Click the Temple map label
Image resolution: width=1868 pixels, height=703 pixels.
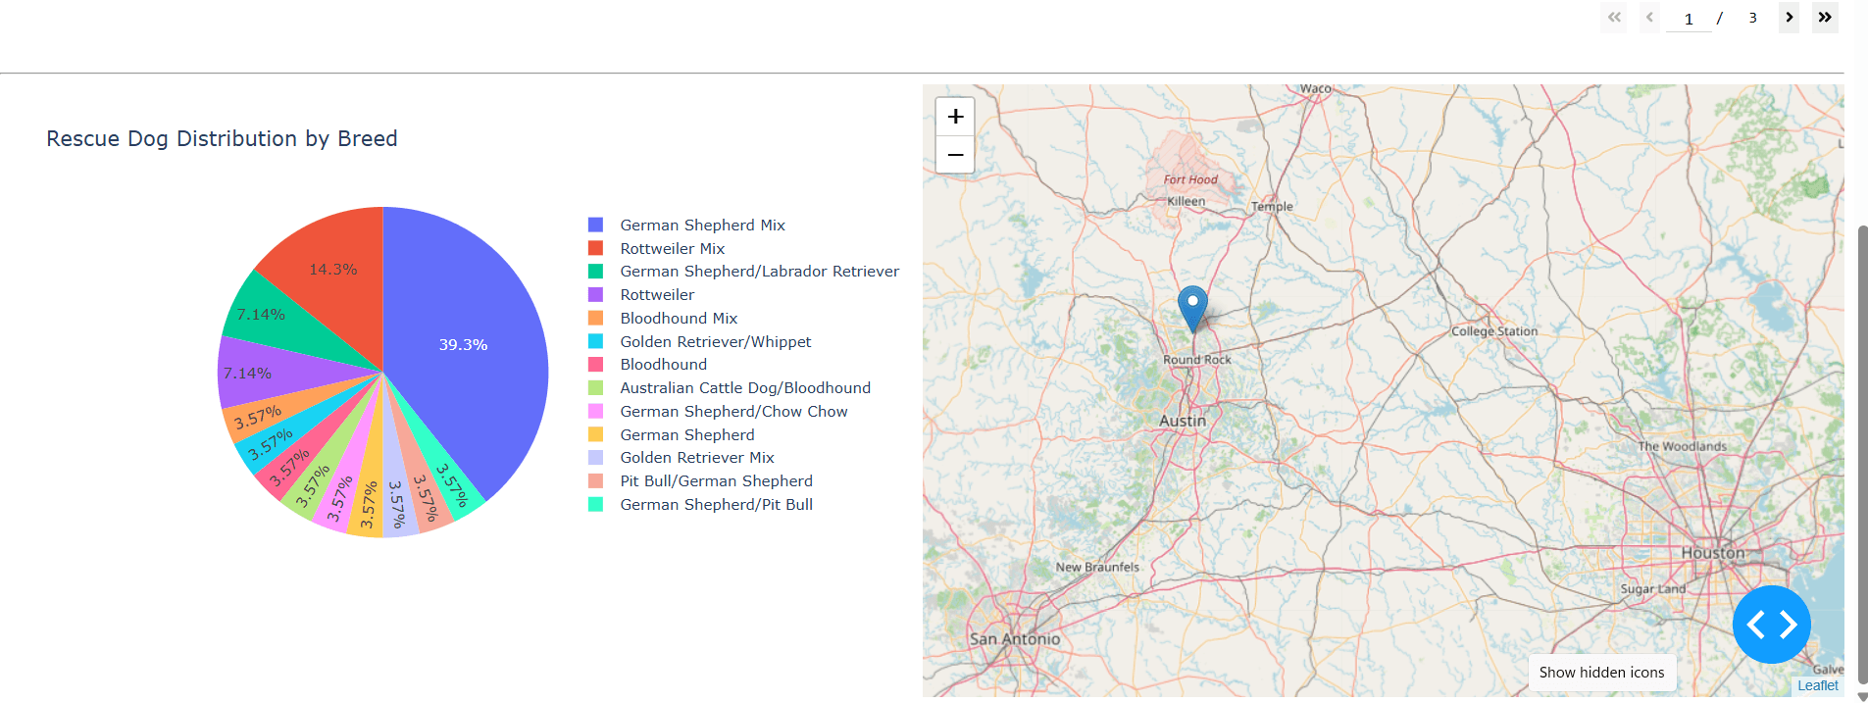(x=1272, y=207)
